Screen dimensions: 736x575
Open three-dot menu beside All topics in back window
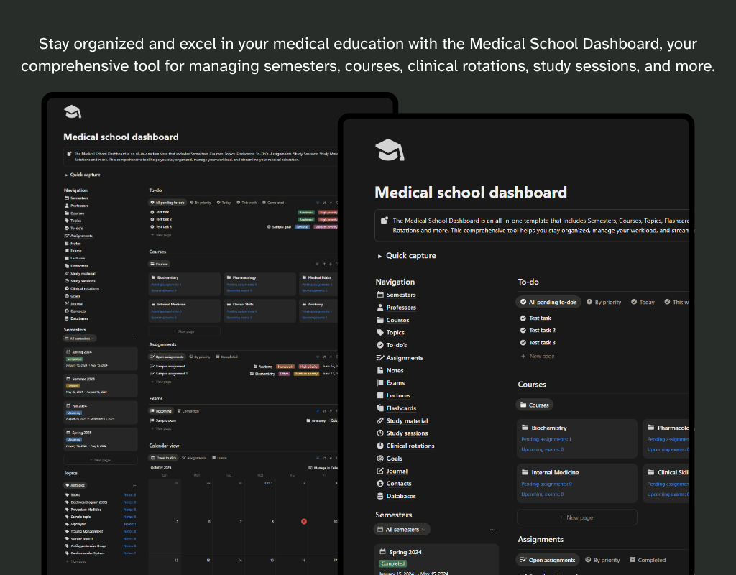134,485
